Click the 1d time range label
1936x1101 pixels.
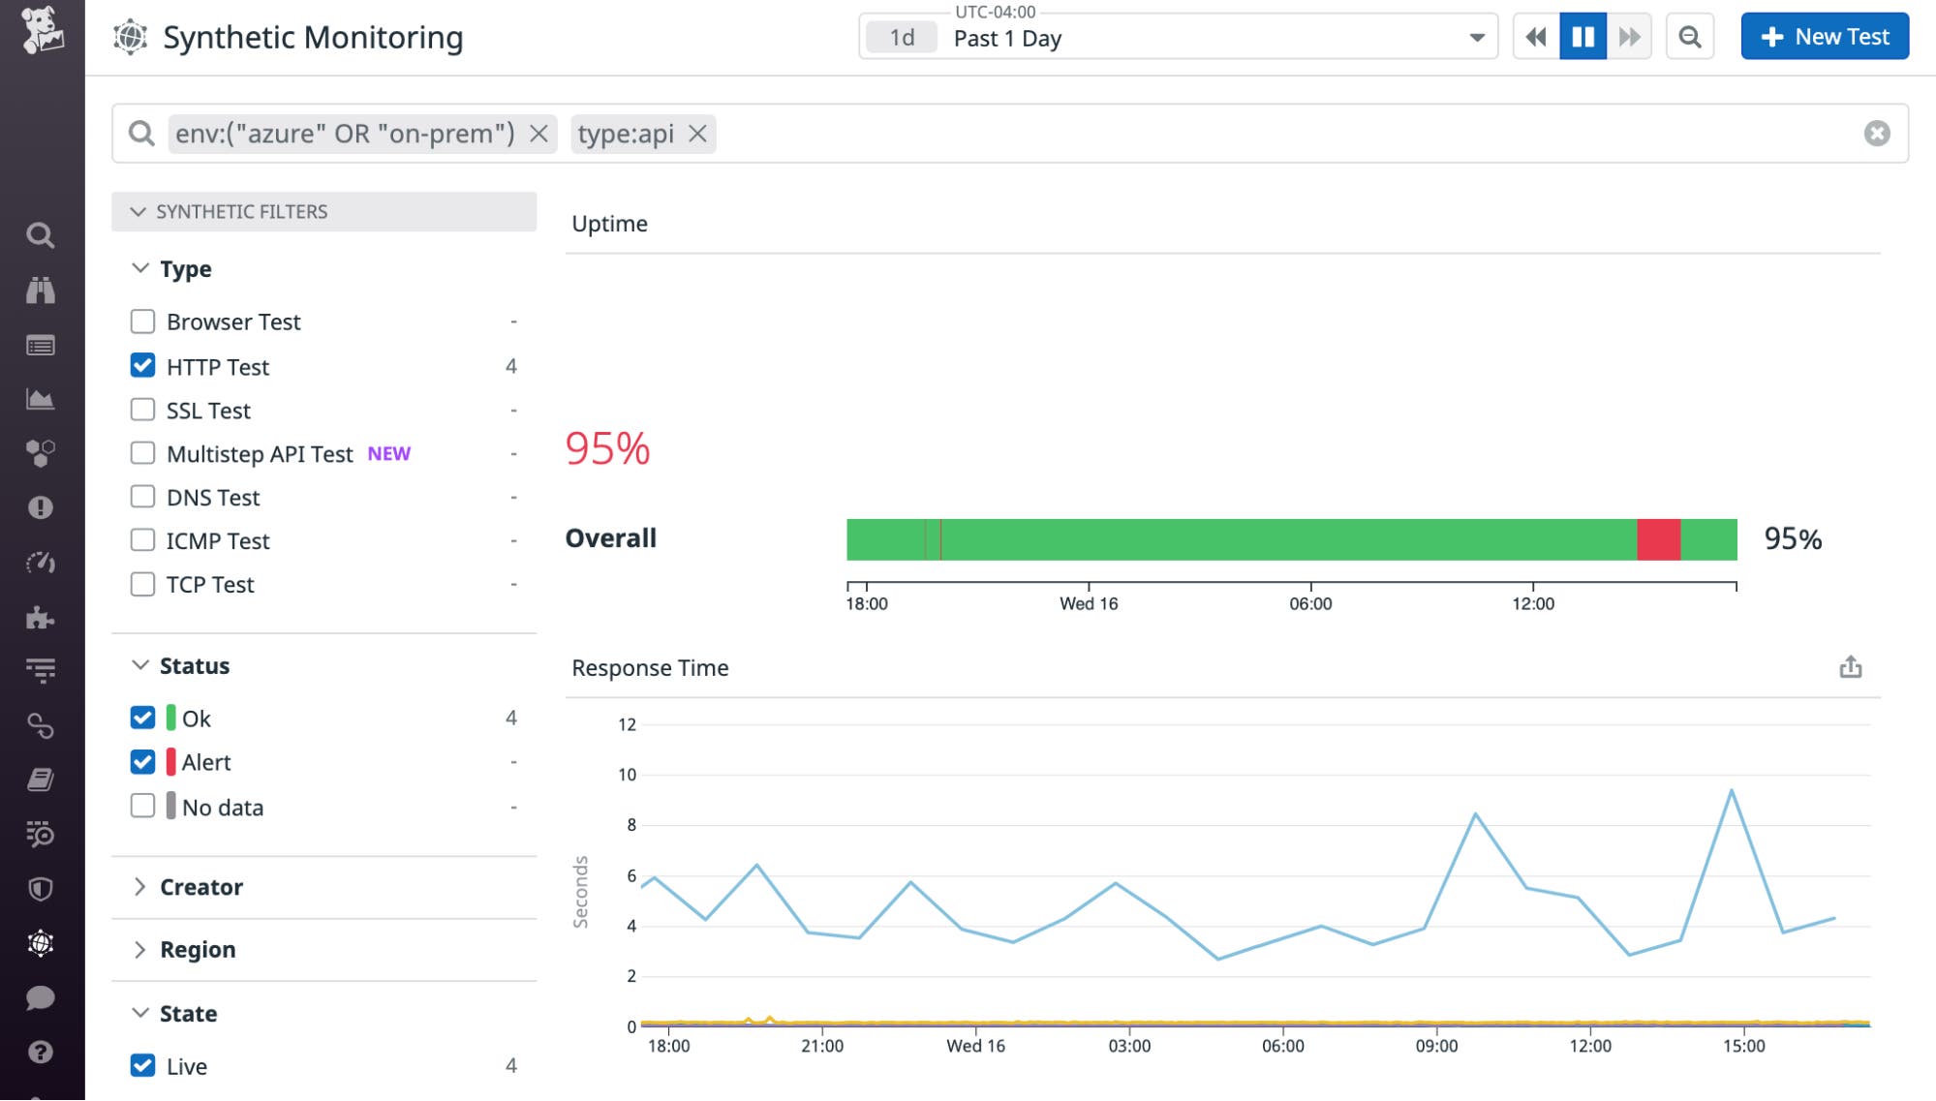point(902,38)
